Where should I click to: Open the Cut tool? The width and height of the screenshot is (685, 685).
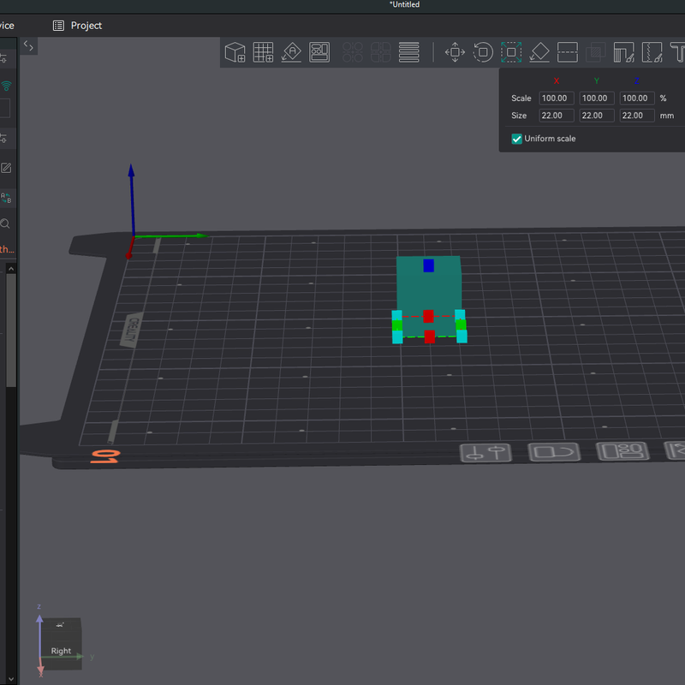[x=568, y=52]
